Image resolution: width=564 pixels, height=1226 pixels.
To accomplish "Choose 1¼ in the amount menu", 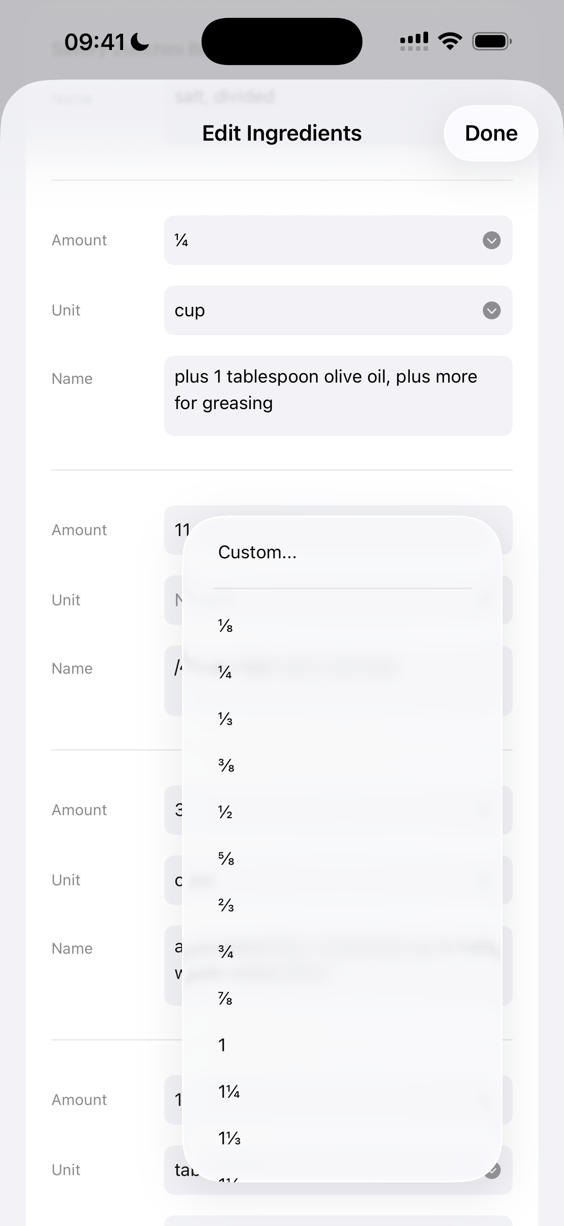I will [229, 1092].
